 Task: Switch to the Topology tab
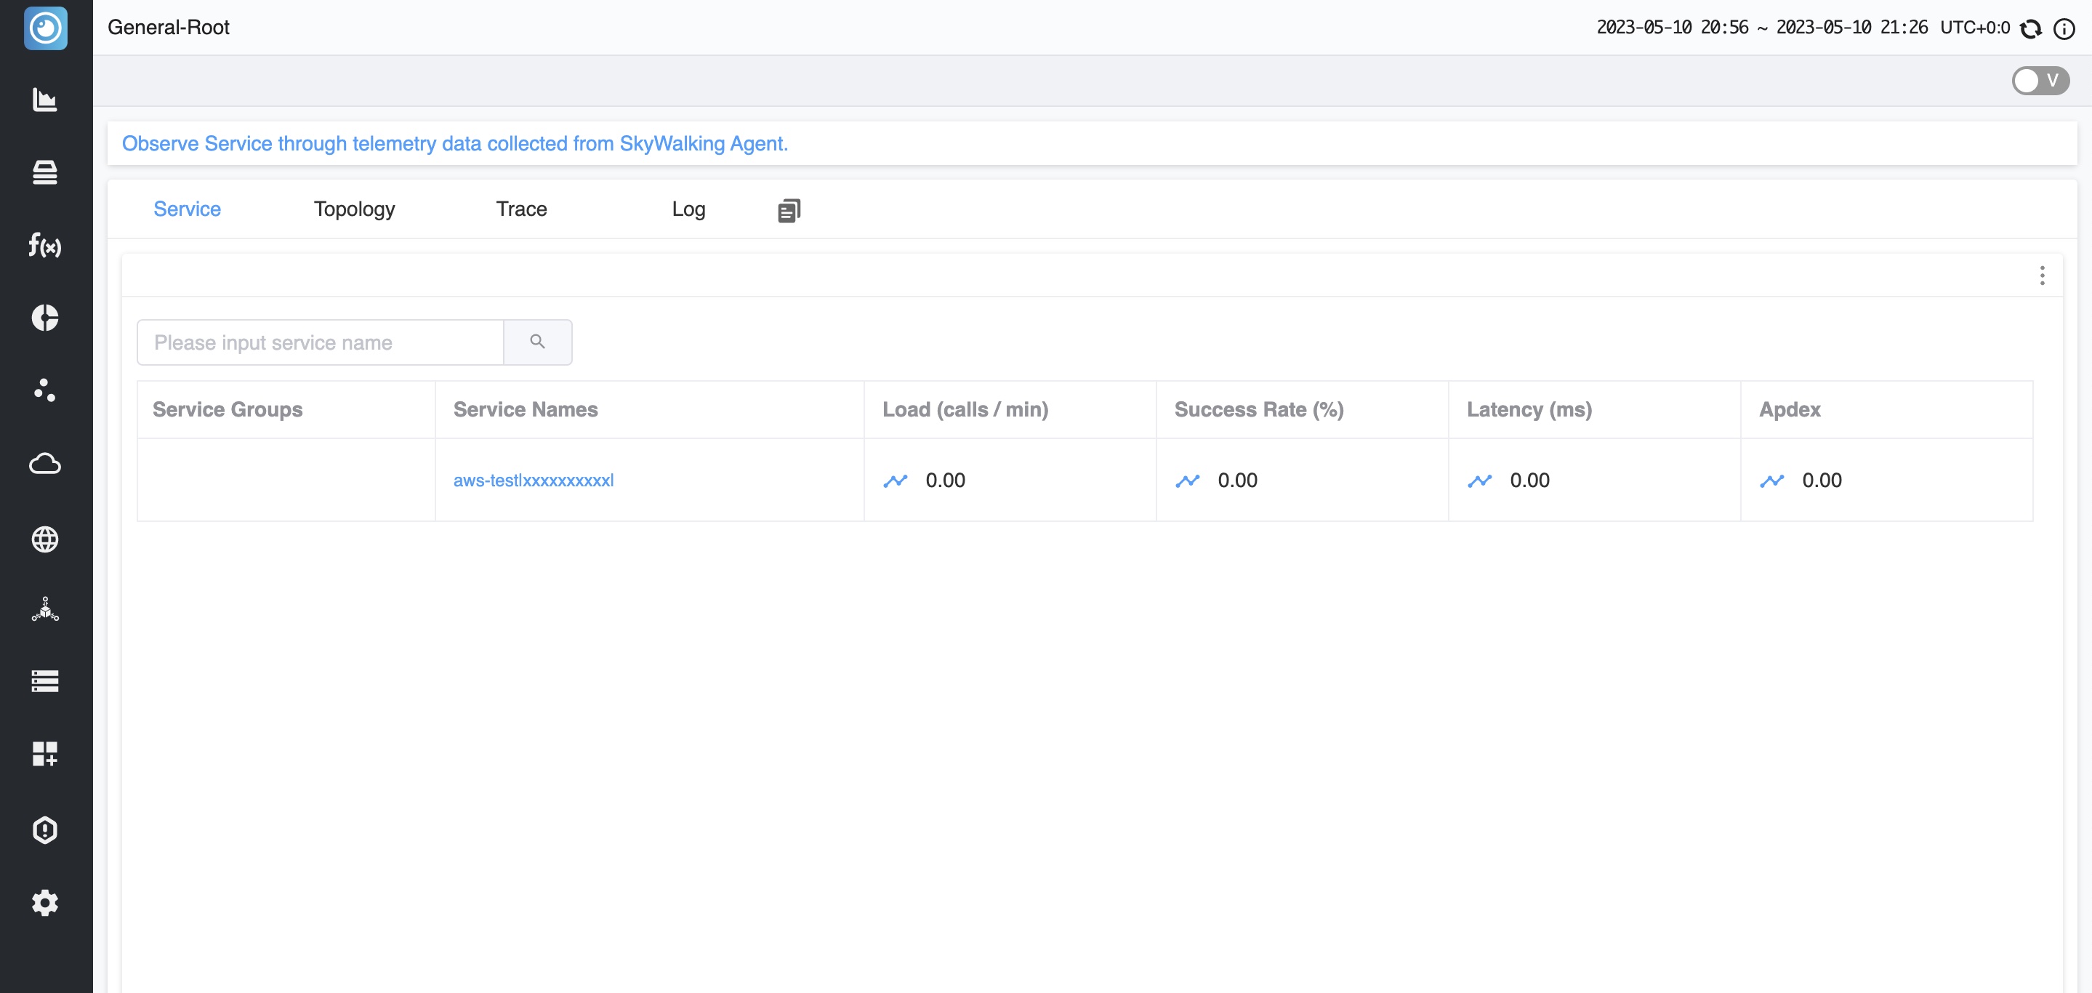pos(354,209)
